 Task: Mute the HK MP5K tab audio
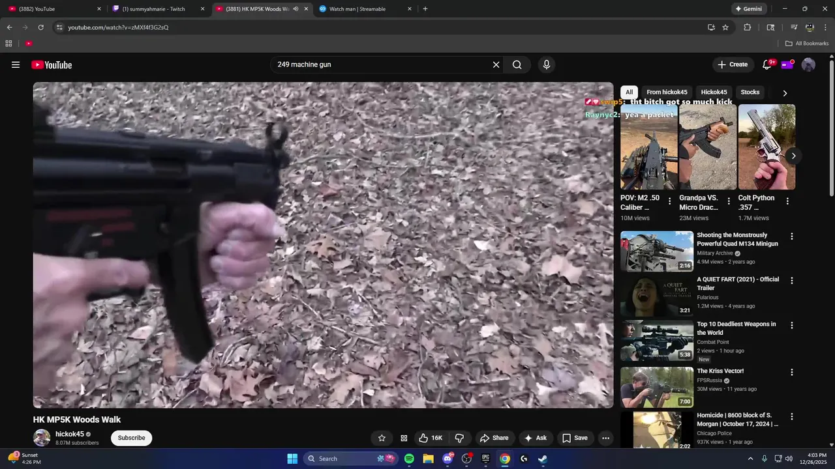pyautogui.click(x=296, y=9)
